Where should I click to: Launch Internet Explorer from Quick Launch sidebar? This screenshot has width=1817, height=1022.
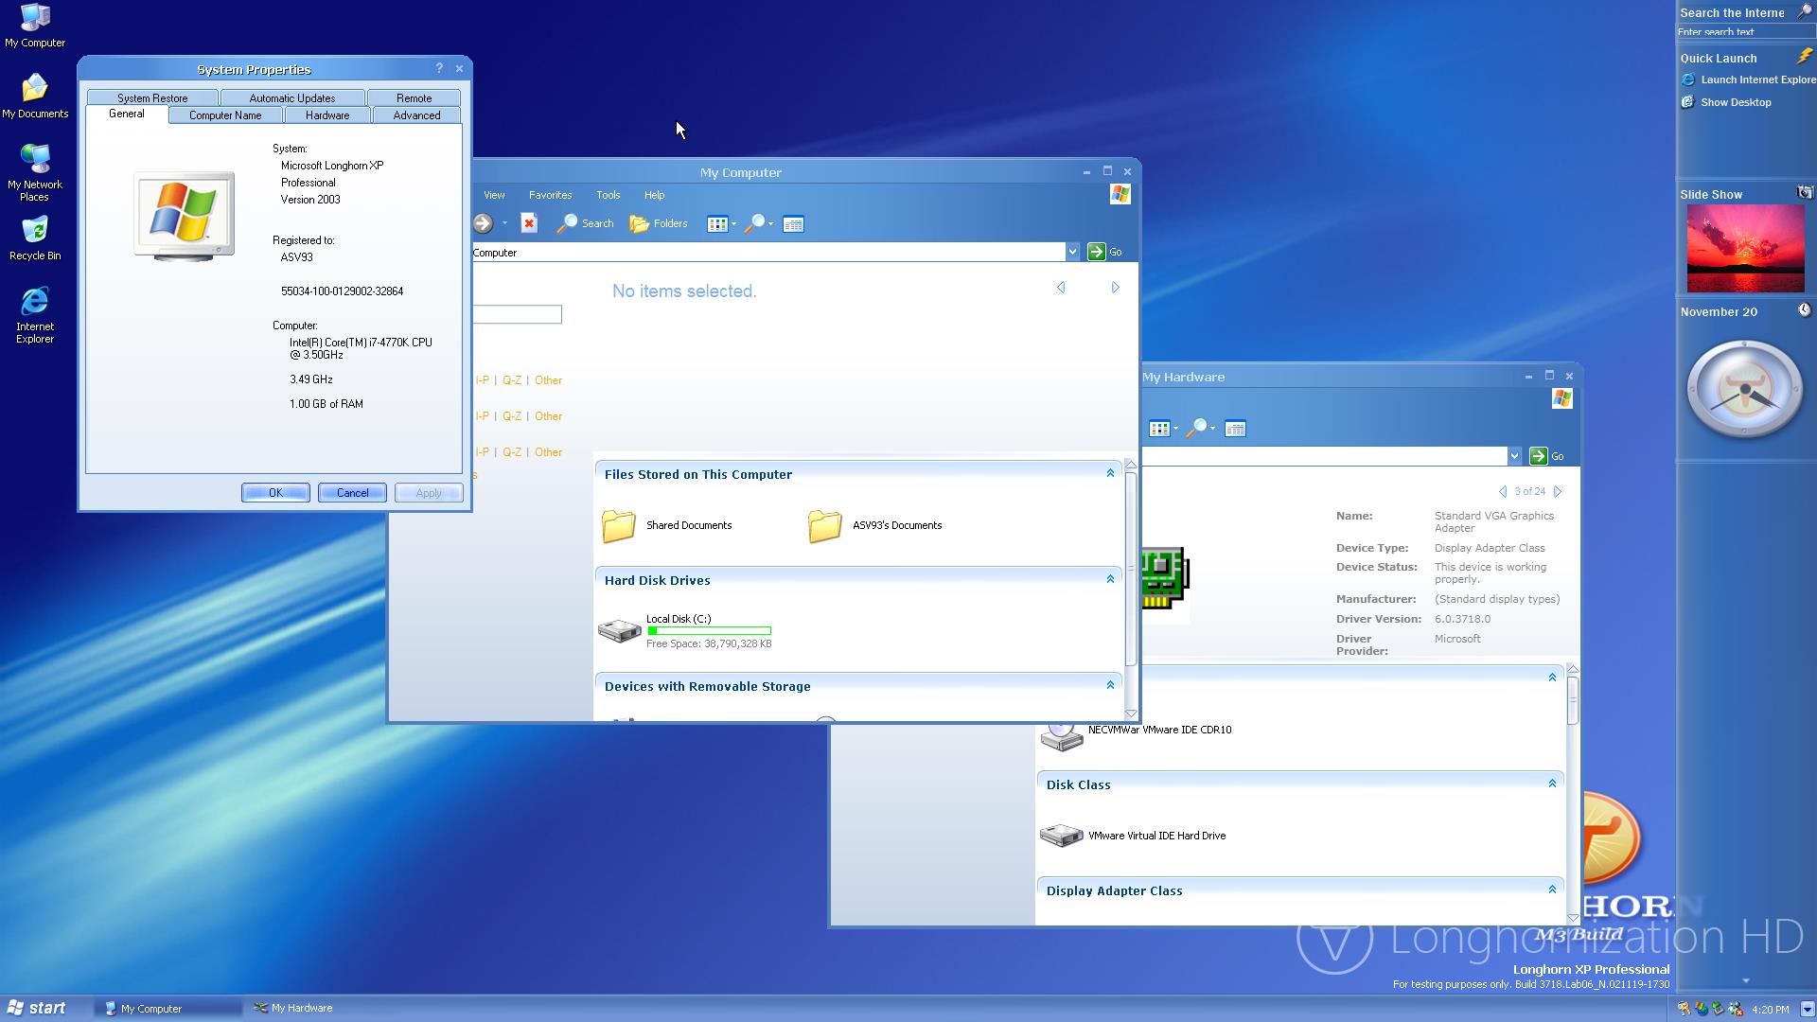[1756, 79]
